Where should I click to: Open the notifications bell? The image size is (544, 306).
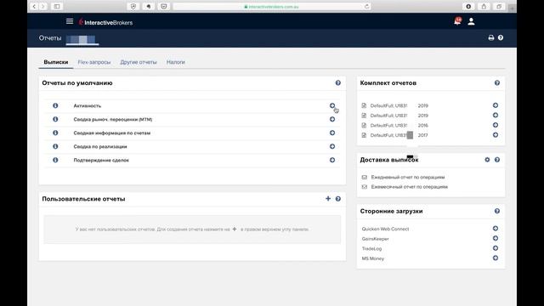tap(457, 21)
